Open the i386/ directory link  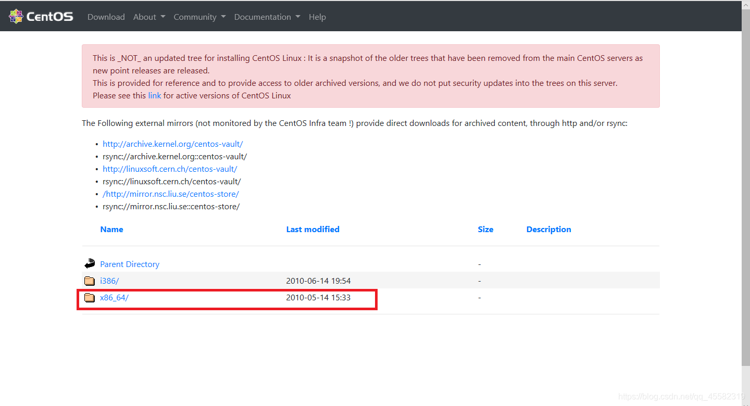point(109,281)
